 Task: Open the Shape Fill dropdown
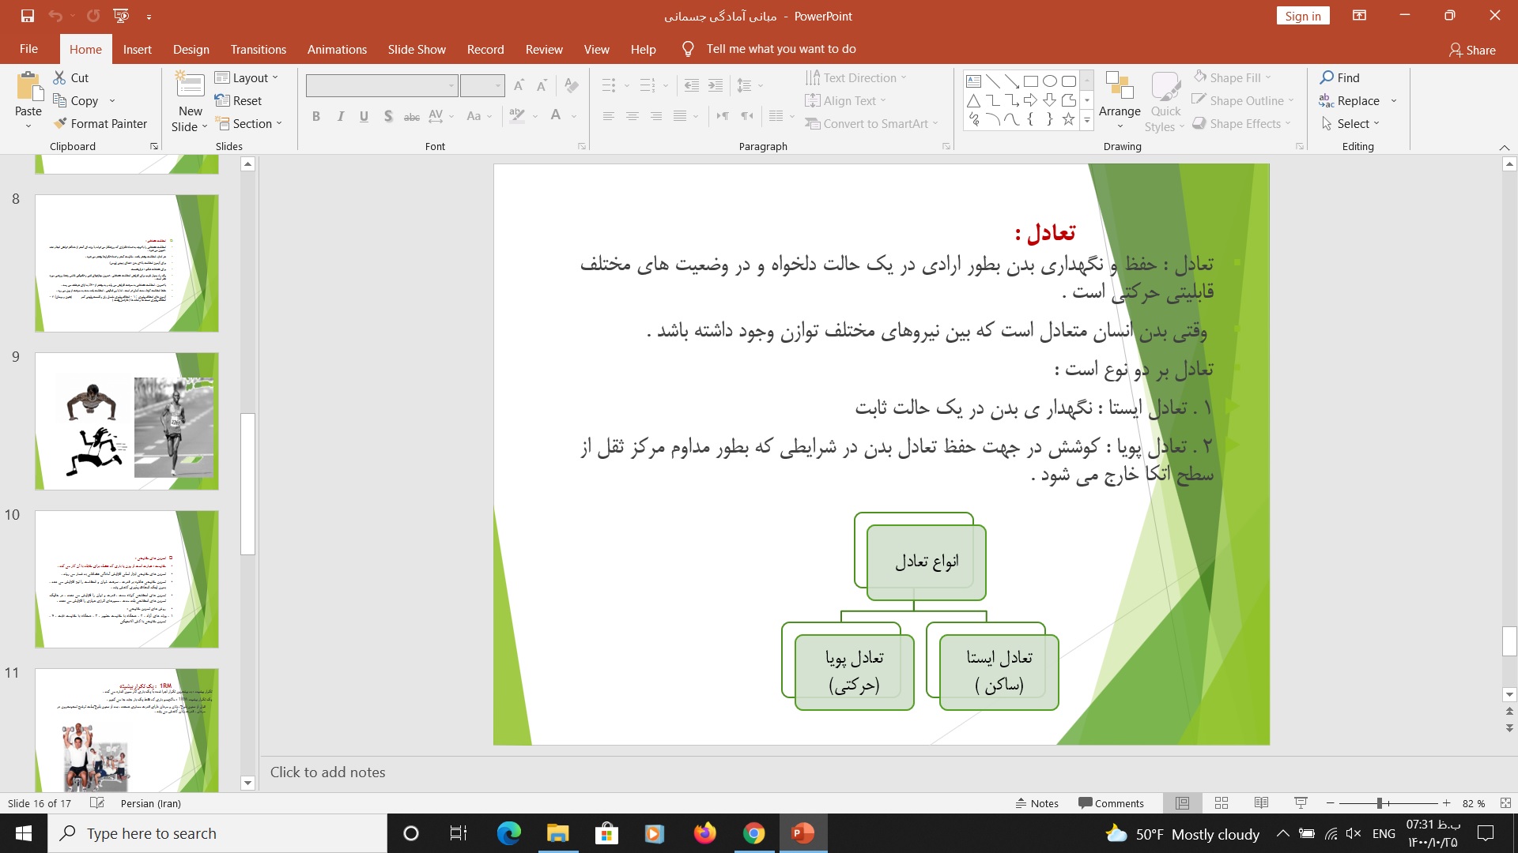[1232, 77]
